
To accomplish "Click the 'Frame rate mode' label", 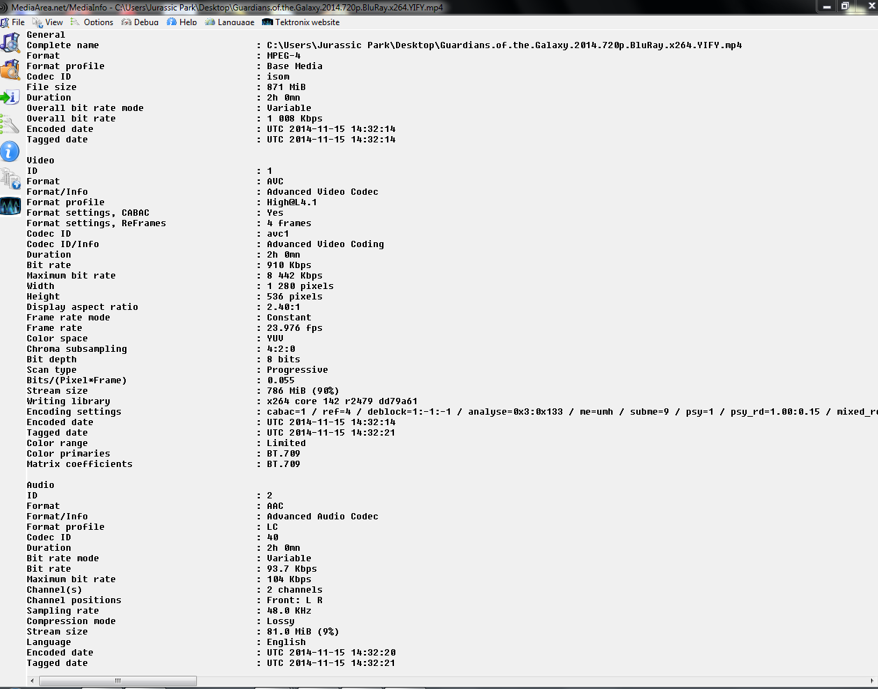I will [68, 318].
